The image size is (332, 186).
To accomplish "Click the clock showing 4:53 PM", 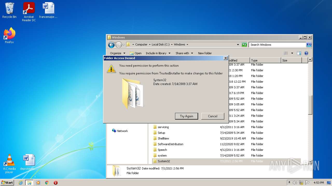I will tap(319, 183).
